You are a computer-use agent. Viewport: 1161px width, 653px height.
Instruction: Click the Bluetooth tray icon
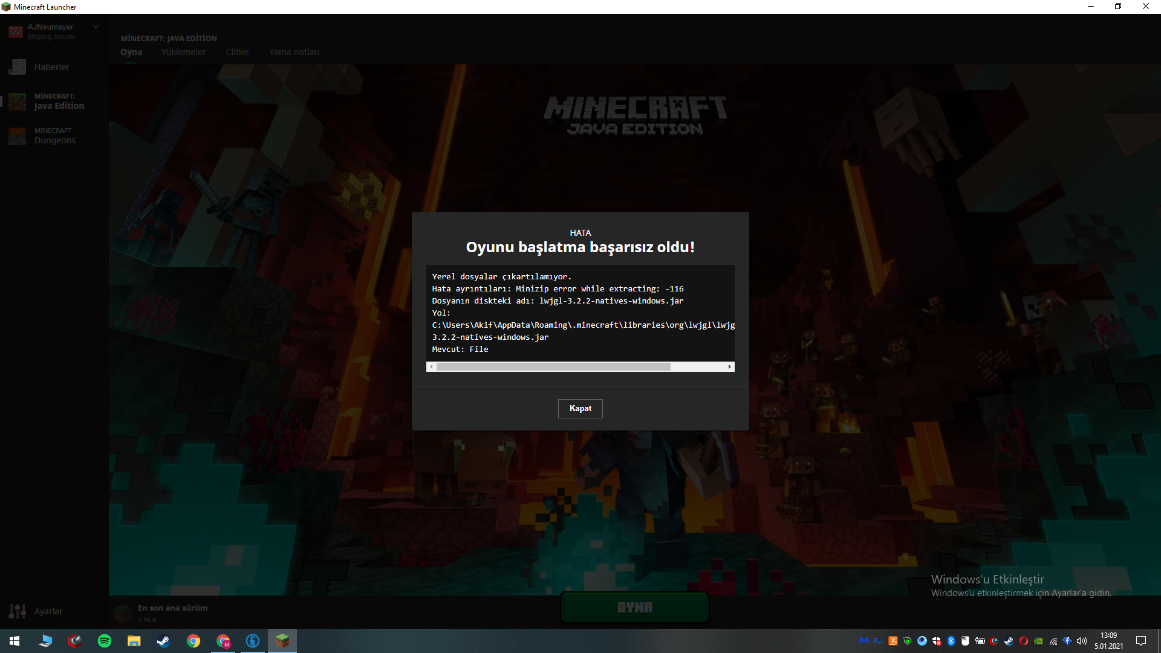pyautogui.click(x=951, y=641)
